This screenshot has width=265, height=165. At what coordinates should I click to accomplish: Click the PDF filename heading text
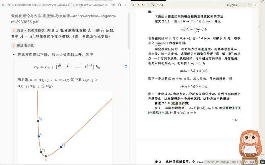[x=64, y=19]
